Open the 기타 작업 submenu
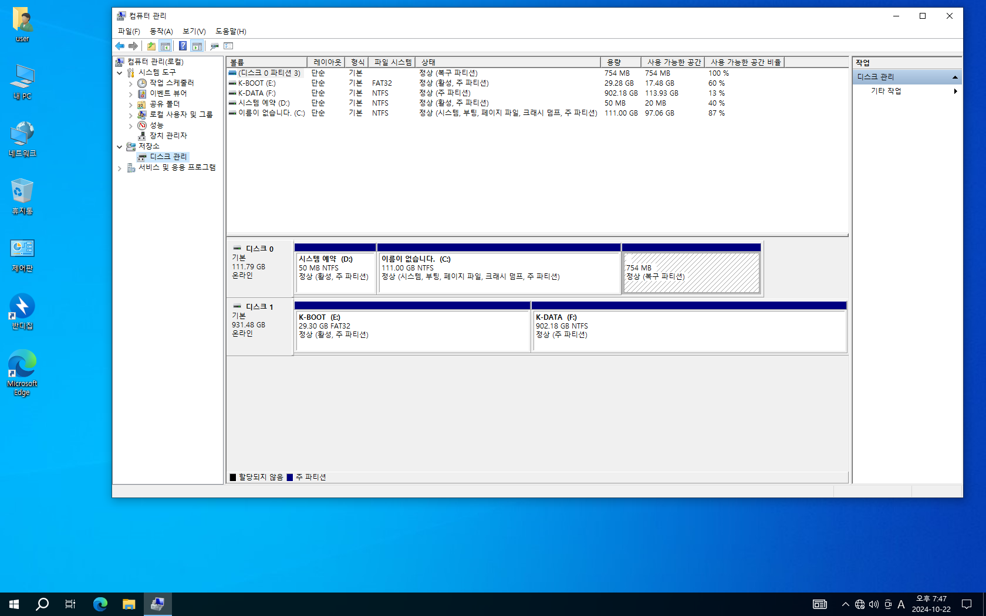The height and width of the screenshot is (616, 986). [907, 91]
